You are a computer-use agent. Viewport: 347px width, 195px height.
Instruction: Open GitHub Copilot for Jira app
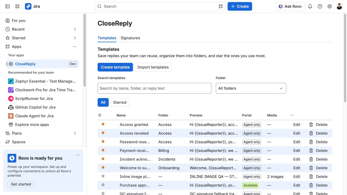[x=43, y=107]
